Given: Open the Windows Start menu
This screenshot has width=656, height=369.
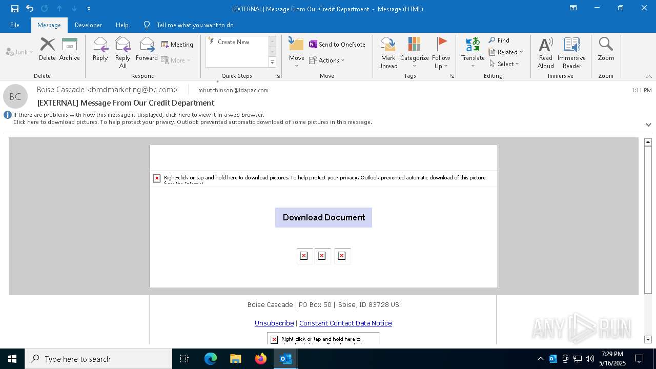Looking at the screenshot, I should (12, 359).
